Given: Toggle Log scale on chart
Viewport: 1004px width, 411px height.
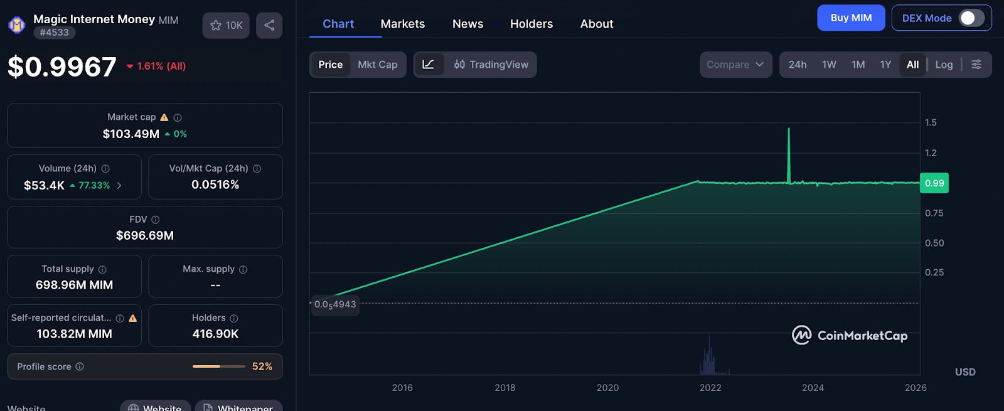Looking at the screenshot, I should (x=944, y=65).
